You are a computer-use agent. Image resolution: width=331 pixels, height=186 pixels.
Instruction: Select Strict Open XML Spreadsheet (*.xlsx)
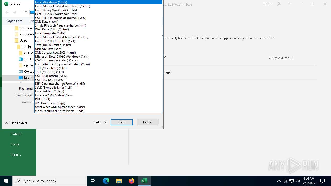tap(98, 107)
